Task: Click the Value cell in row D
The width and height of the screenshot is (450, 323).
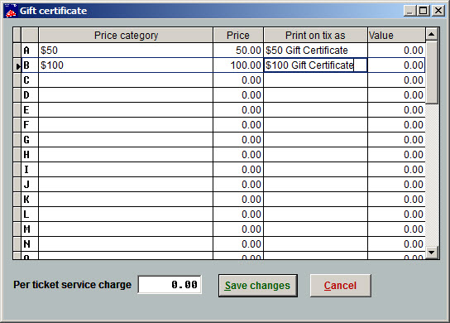Action: [396, 95]
